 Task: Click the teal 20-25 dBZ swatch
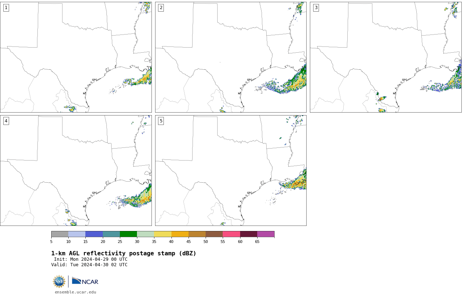(111, 234)
